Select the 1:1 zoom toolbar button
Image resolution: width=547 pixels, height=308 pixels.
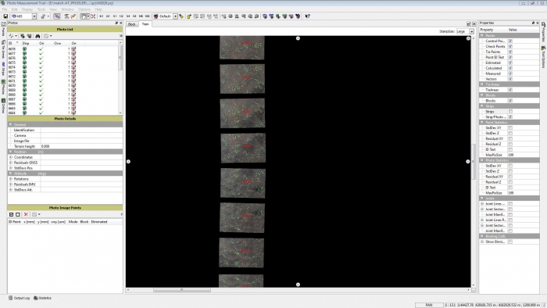114,16
